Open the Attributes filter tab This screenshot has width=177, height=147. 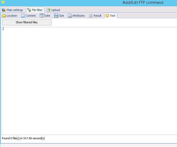78,16
